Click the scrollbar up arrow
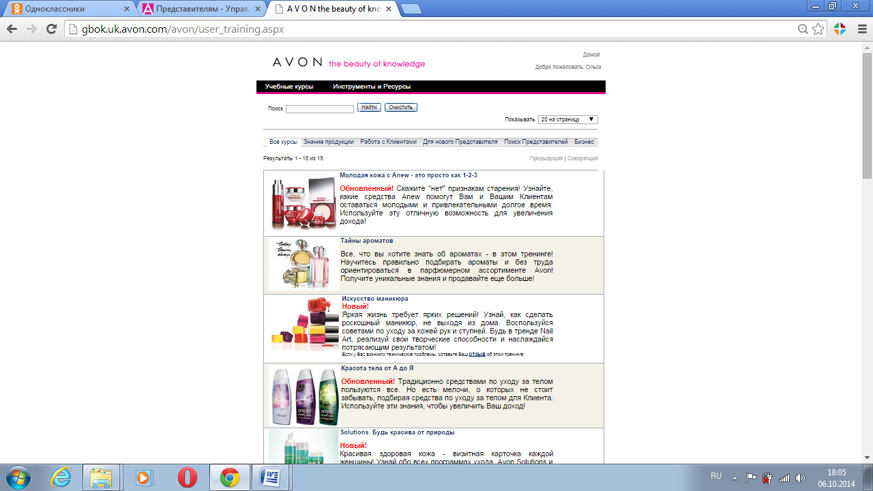The image size is (873, 491). click(867, 47)
